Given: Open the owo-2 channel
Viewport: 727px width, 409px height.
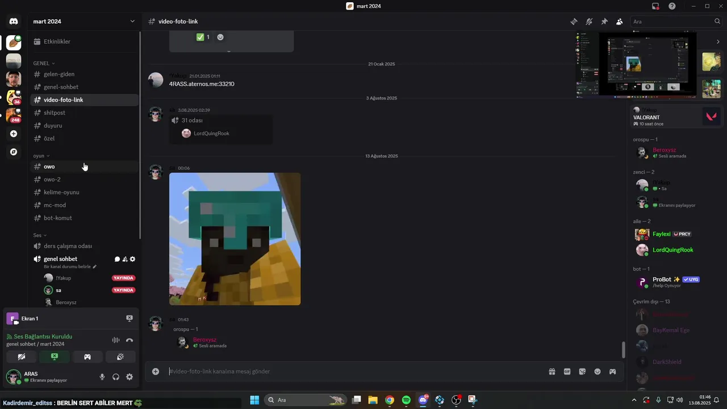Looking at the screenshot, I should coord(84,180).
